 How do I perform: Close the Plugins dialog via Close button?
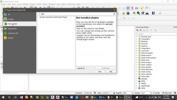point(100,72)
